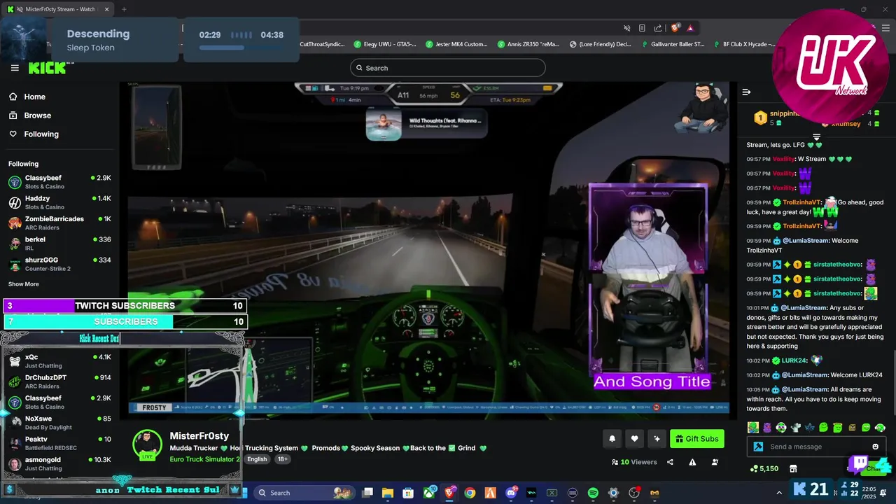
Task: Follow channel with heart button
Action: point(634,439)
